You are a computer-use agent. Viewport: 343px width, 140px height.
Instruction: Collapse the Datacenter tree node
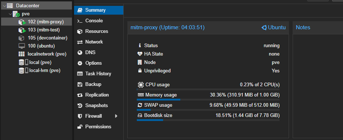(4, 6)
